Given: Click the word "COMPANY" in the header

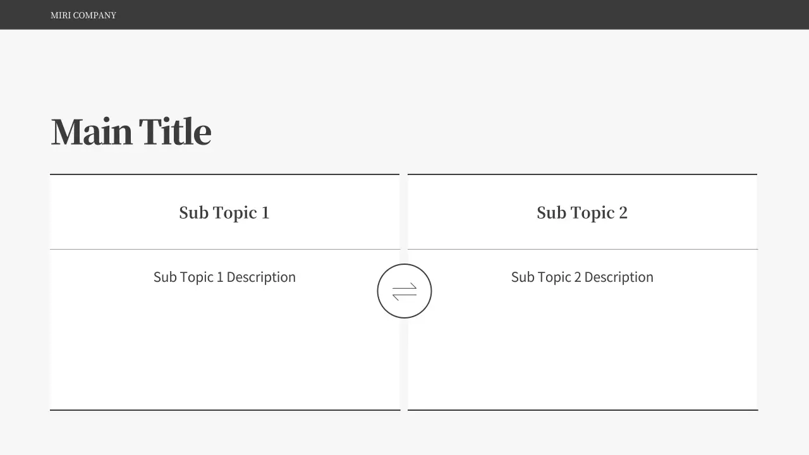Looking at the screenshot, I should [x=95, y=15].
